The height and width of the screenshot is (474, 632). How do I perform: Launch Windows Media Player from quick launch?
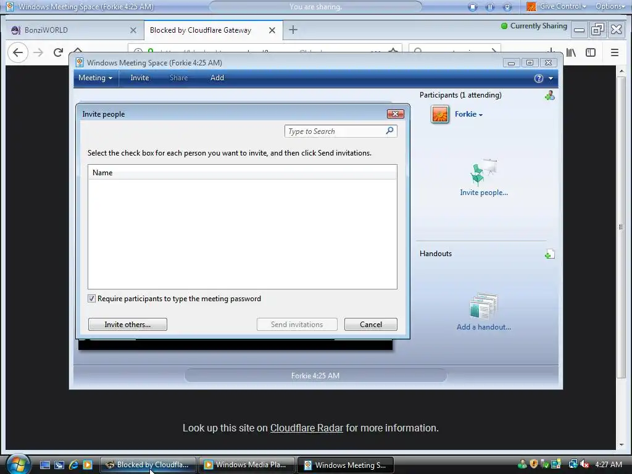click(88, 465)
